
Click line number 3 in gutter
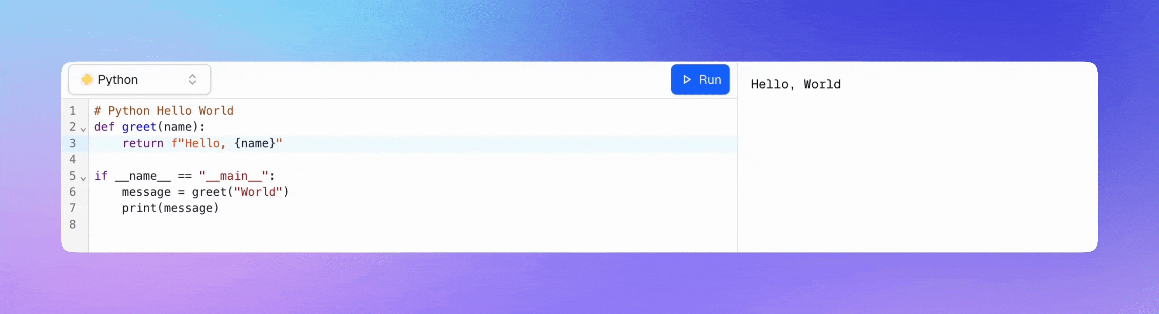pyautogui.click(x=73, y=143)
